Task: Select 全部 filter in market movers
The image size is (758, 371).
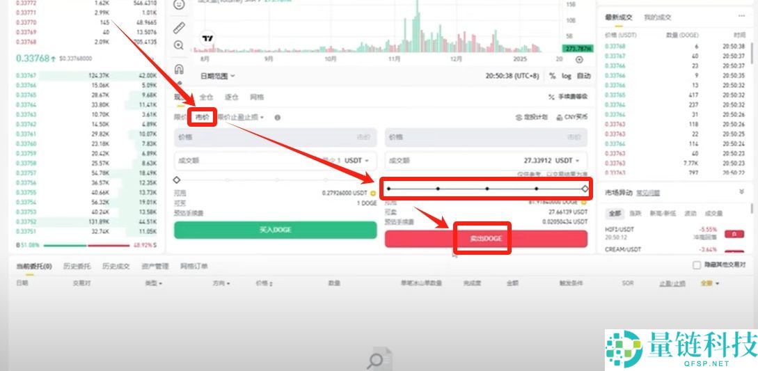Action: [x=614, y=213]
